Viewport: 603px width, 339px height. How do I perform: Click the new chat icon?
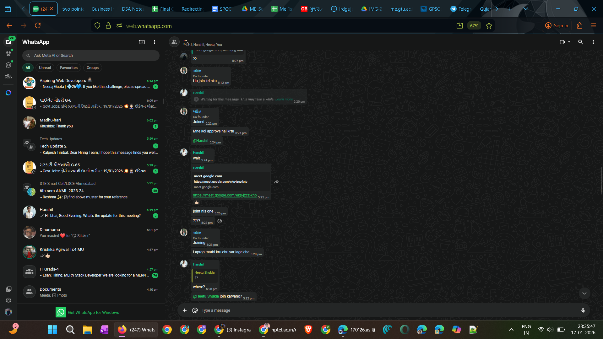(x=142, y=42)
